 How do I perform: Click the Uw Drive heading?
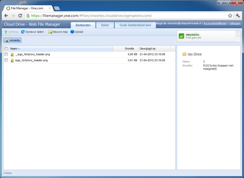[195, 54]
